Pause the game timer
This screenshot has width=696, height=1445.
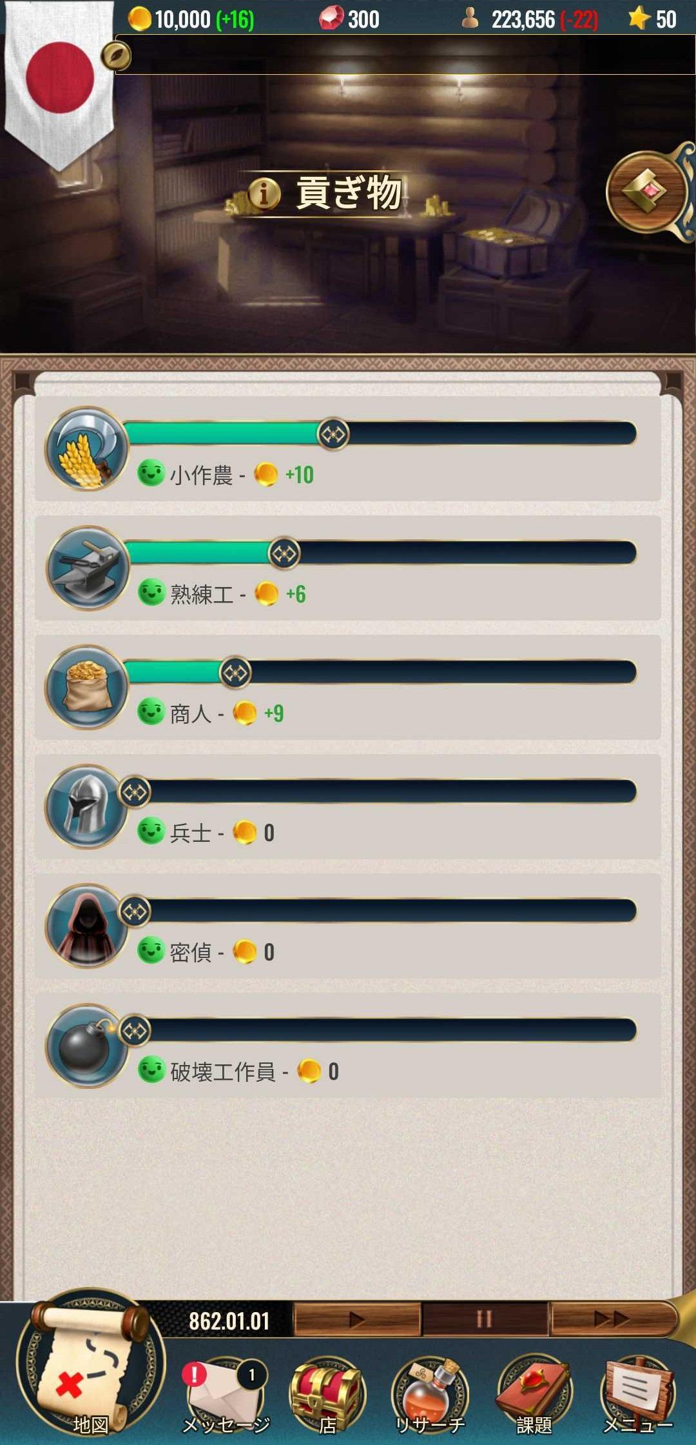485,1319
